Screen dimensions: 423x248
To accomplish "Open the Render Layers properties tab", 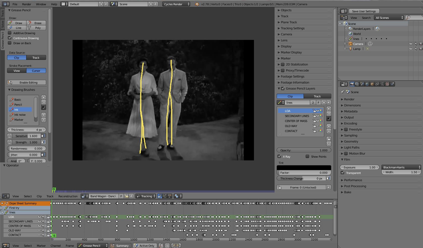I will click(357, 84).
